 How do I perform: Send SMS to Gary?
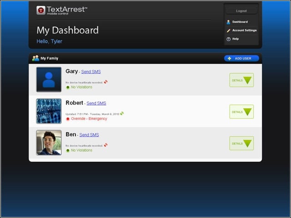(x=91, y=72)
